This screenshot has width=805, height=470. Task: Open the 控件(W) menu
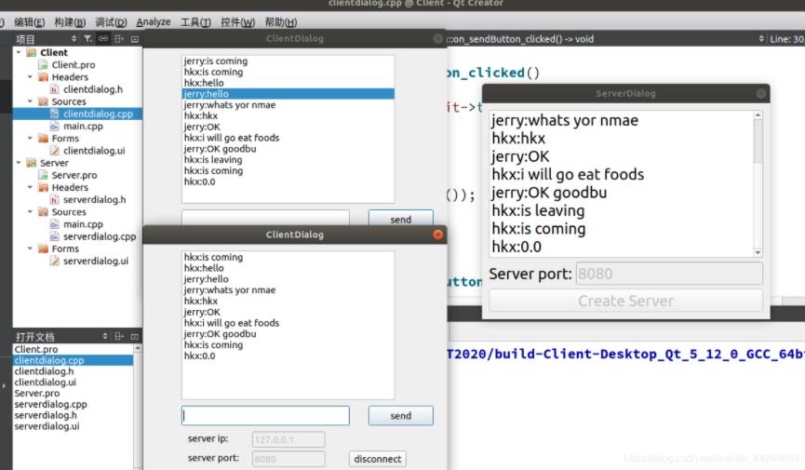[237, 22]
